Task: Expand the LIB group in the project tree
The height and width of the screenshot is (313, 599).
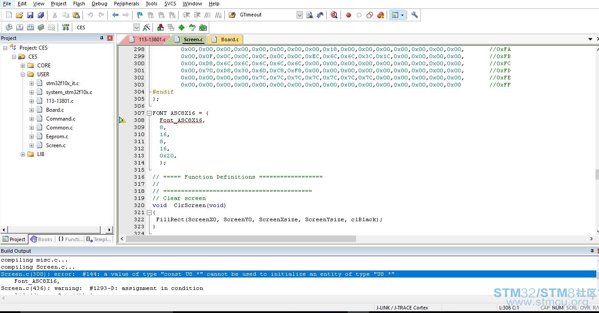Action: tap(23, 154)
